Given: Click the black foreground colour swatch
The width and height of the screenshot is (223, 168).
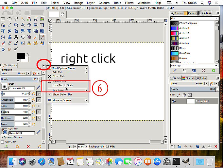Looking at the screenshot, I should (21, 56).
